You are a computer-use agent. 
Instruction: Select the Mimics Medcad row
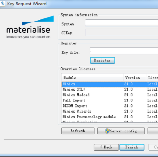pyautogui.click(x=110, y=95)
